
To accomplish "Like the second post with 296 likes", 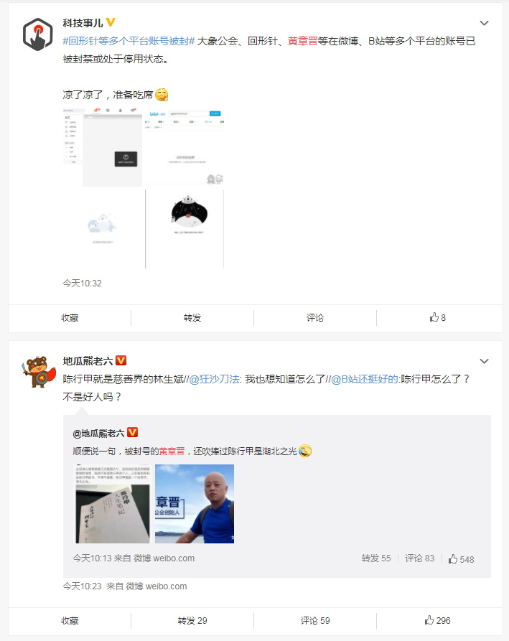I will [437, 621].
